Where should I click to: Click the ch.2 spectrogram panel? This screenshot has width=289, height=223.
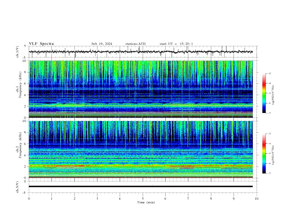tap(140, 149)
